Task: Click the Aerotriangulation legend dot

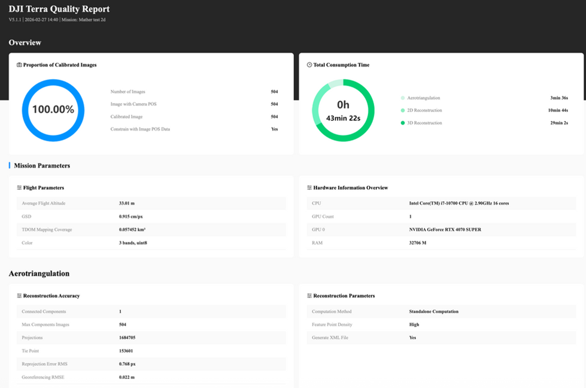Action: pos(402,98)
